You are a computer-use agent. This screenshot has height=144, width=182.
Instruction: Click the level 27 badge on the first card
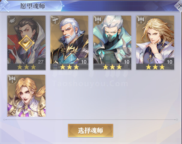[40, 62]
